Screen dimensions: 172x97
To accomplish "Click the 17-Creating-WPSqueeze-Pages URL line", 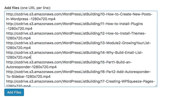I will click(x=81, y=81).
